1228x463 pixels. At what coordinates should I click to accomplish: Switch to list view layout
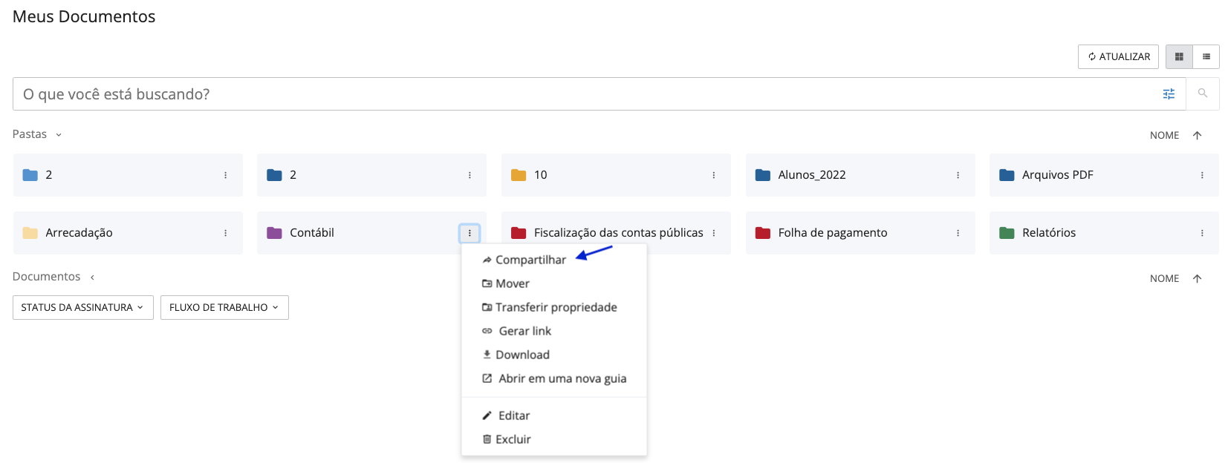click(1206, 57)
